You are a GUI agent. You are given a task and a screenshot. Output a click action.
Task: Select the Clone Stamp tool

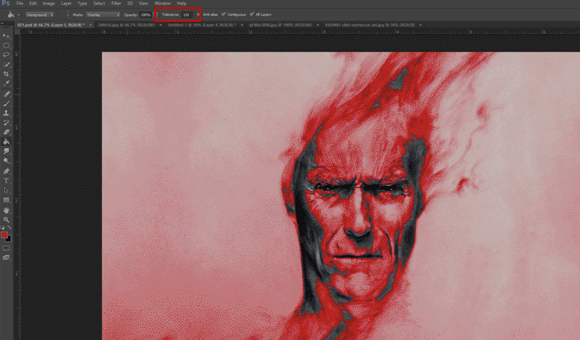[x=6, y=113]
